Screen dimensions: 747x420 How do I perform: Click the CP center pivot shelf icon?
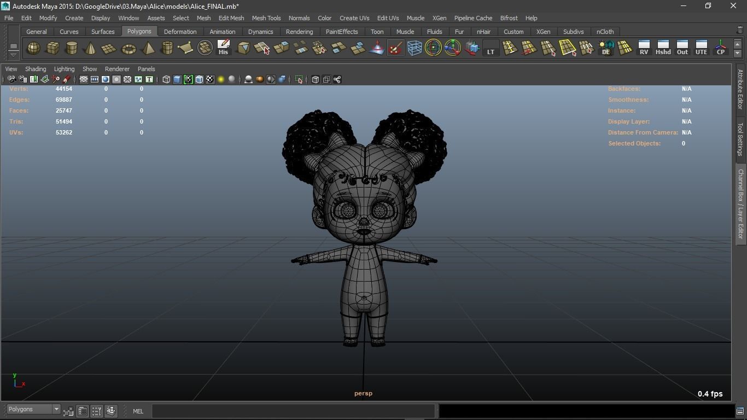point(720,48)
